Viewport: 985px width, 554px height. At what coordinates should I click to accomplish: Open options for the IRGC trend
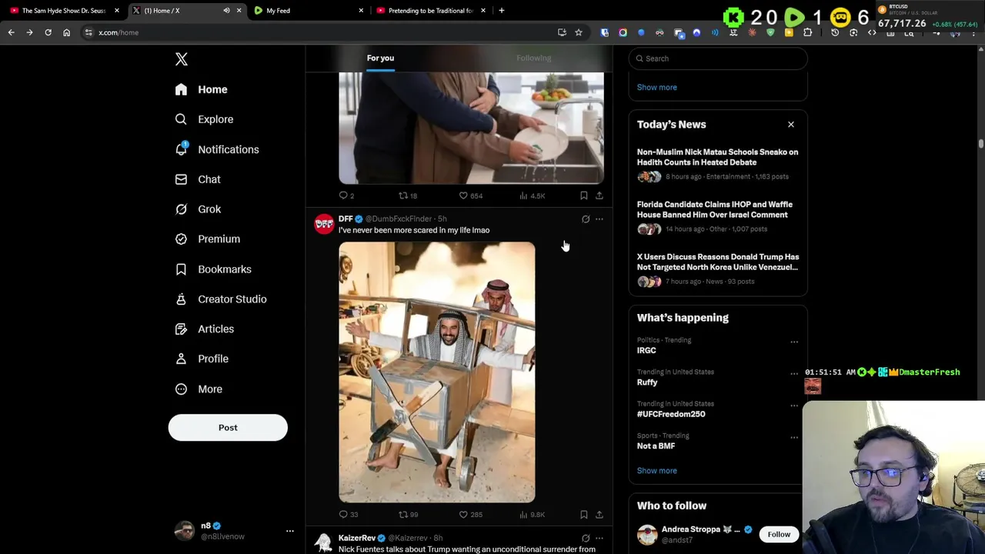coord(794,342)
